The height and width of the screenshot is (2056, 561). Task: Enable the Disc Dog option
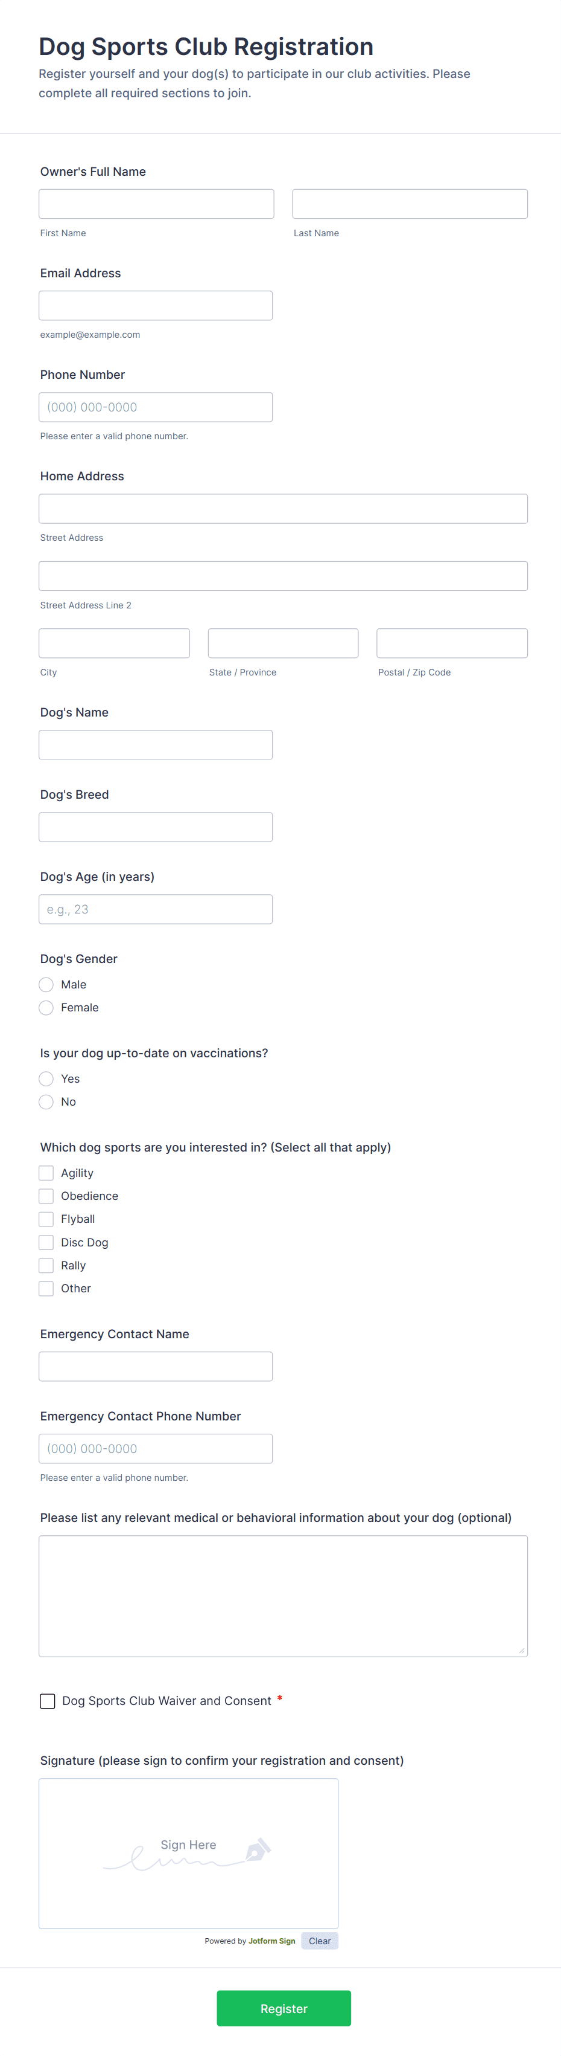pos(46,1242)
